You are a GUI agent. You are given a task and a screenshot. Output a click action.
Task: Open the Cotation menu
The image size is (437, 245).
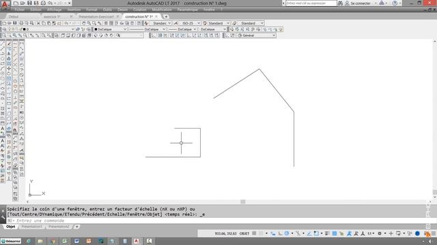point(139,10)
